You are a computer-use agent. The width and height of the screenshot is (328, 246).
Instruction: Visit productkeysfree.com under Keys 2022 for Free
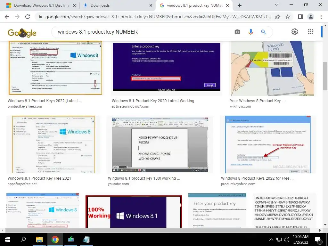point(238,184)
